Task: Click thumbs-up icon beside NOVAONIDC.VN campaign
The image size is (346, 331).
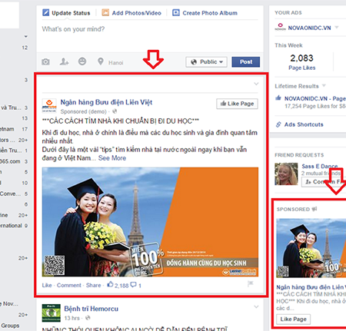Action: (278, 98)
